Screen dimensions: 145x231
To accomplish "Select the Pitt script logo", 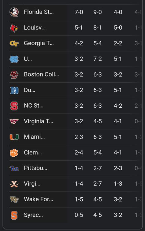I will click(x=14, y=168).
